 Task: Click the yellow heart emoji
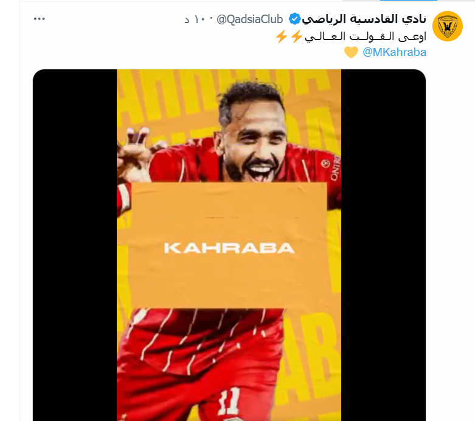click(351, 52)
